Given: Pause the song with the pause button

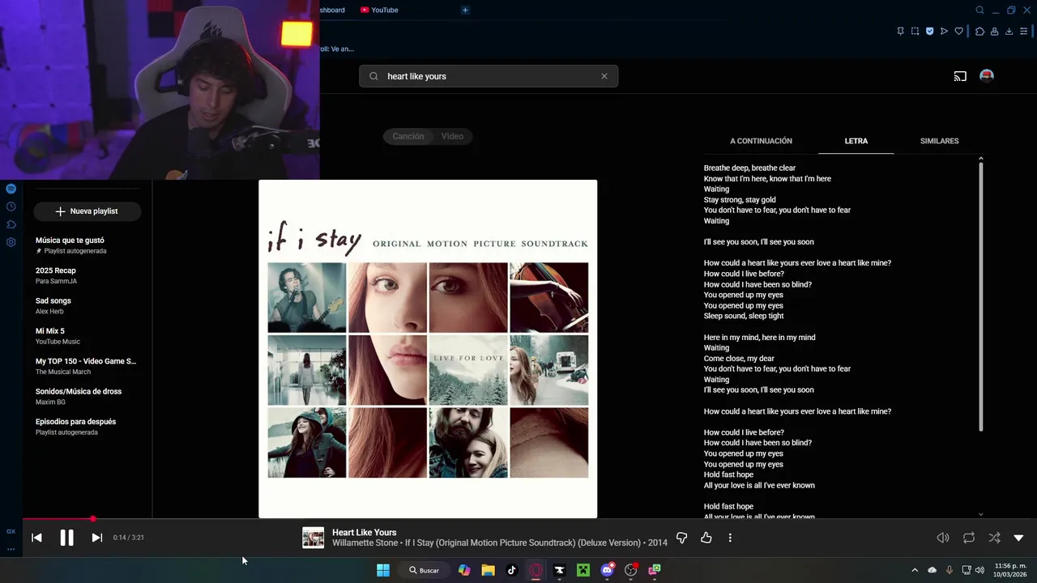Looking at the screenshot, I should tap(66, 538).
